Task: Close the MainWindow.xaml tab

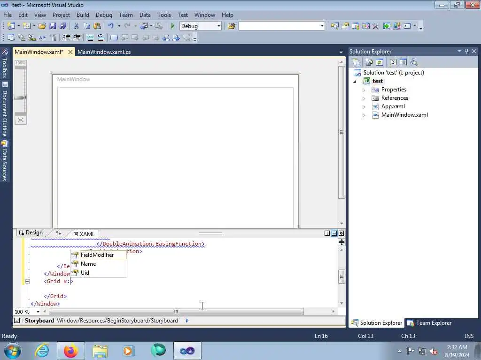Action: [x=70, y=52]
